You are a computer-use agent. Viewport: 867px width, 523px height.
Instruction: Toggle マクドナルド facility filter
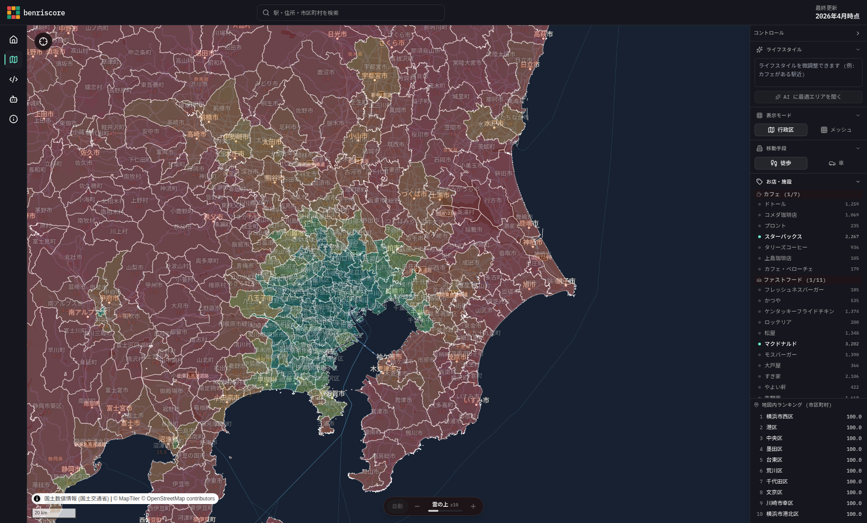coord(808,344)
